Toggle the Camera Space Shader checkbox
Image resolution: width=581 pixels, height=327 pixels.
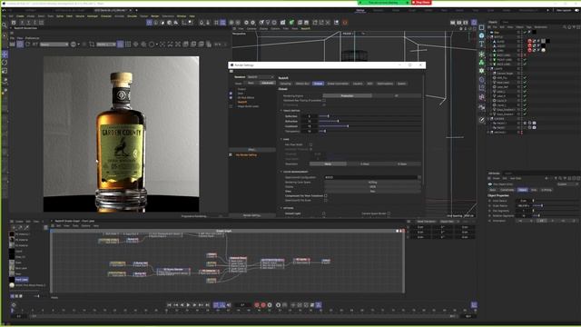tap(389, 213)
